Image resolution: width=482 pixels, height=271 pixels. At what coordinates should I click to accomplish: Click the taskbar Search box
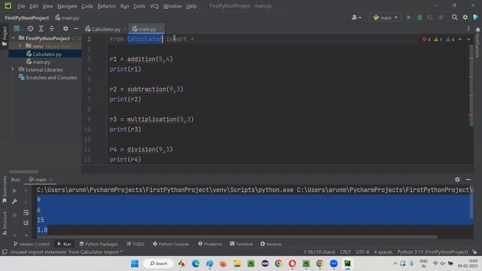click(159, 263)
